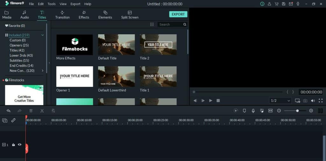Viewport: 326px width, 161px height.
Task: Open the 1/2 playback quality dropdown
Action: point(280,100)
